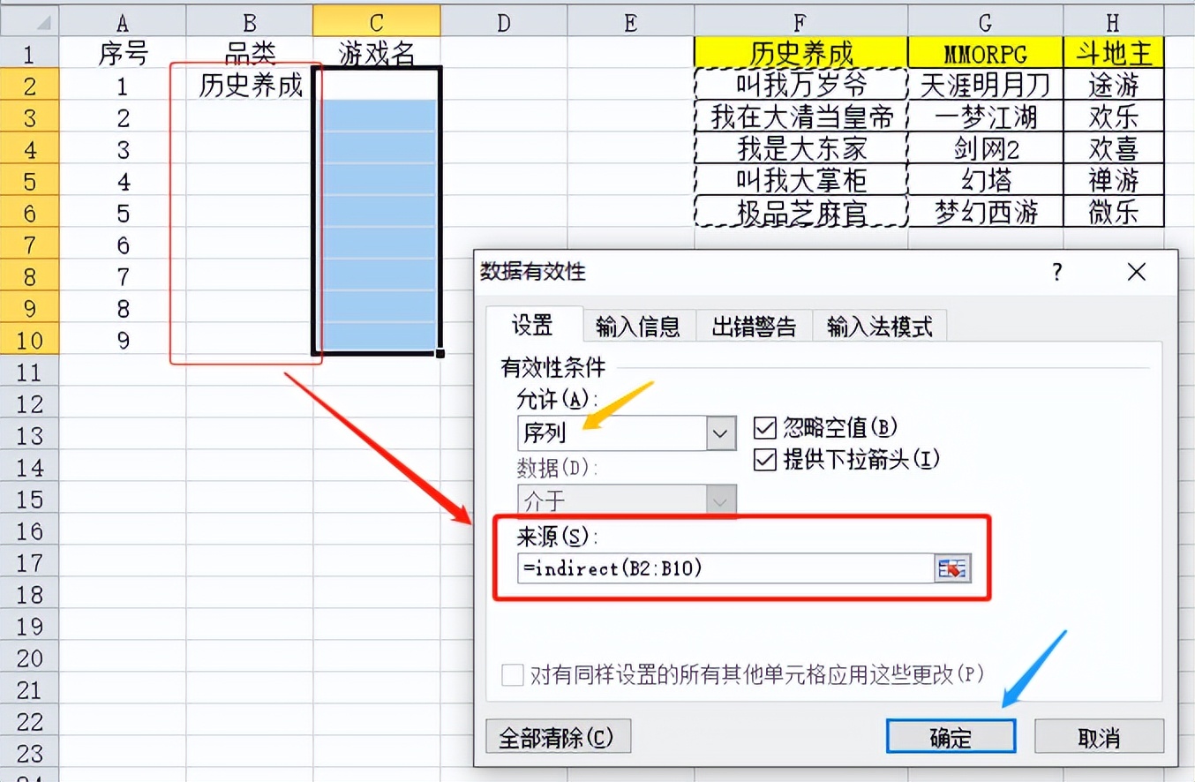The image size is (1195, 782).
Task: Click the cell 叫我大掌柜
Action: pos(800,181)
